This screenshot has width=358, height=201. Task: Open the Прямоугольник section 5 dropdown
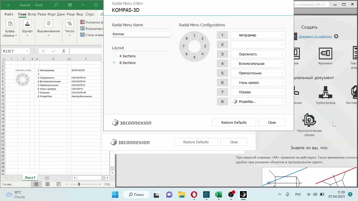click(258, 73)
